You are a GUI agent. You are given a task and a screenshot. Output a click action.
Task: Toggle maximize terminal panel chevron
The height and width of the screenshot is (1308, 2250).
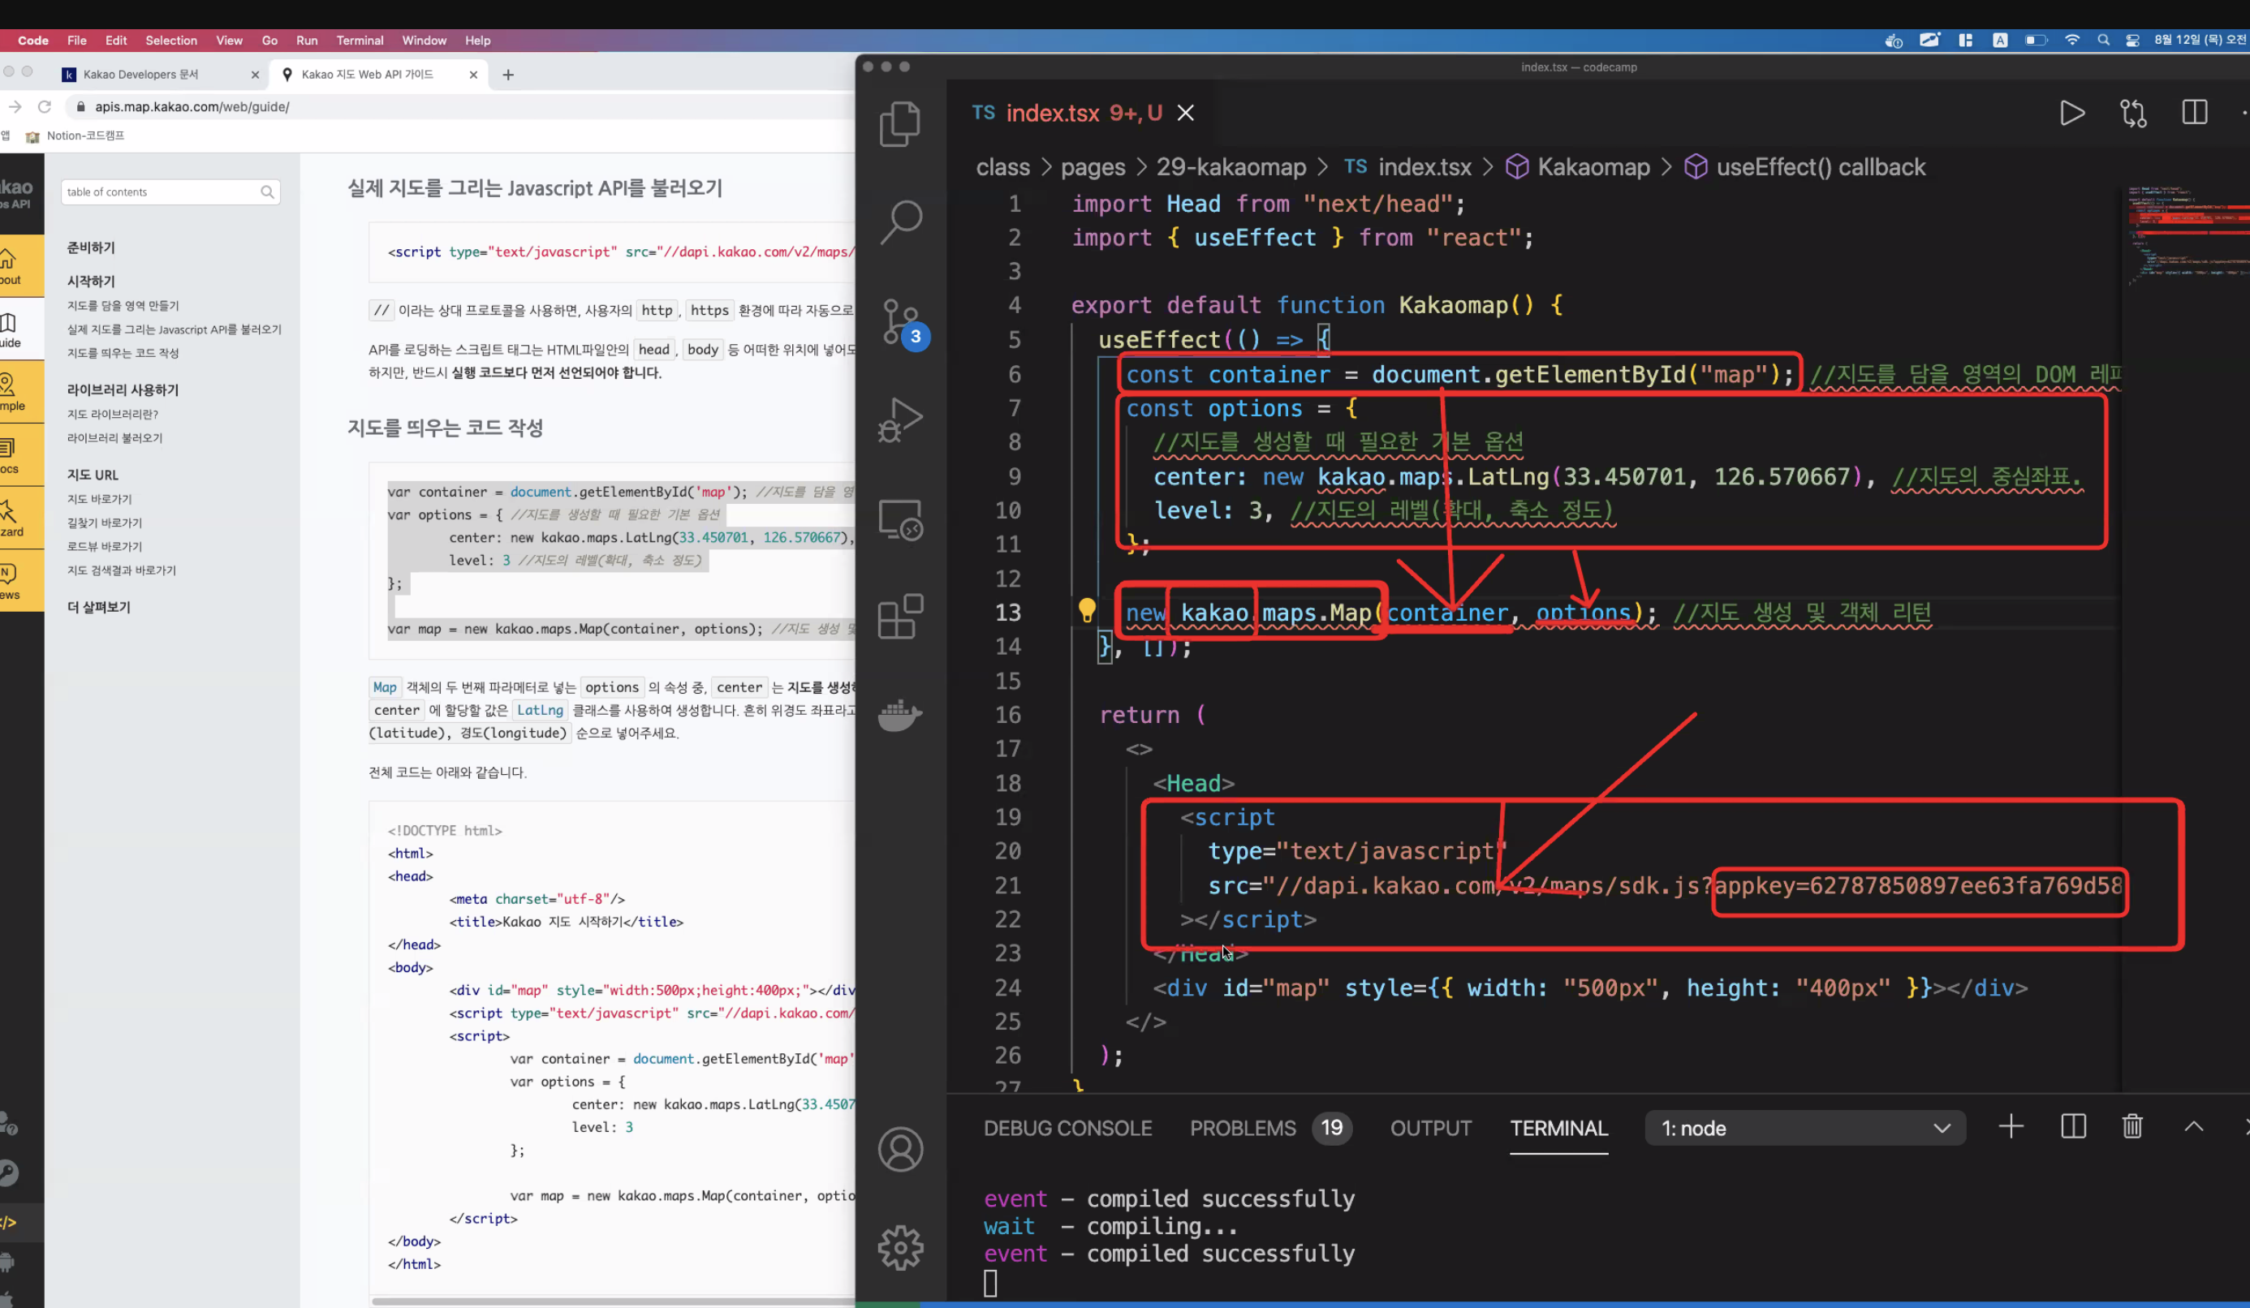(2194, 1127)
